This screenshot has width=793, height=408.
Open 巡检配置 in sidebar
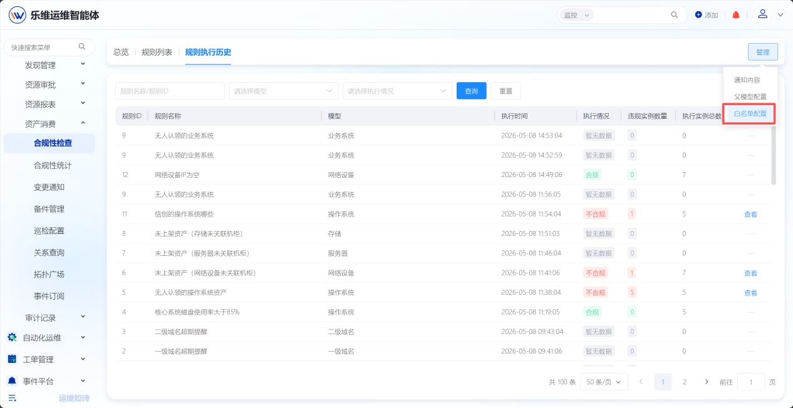49,231
